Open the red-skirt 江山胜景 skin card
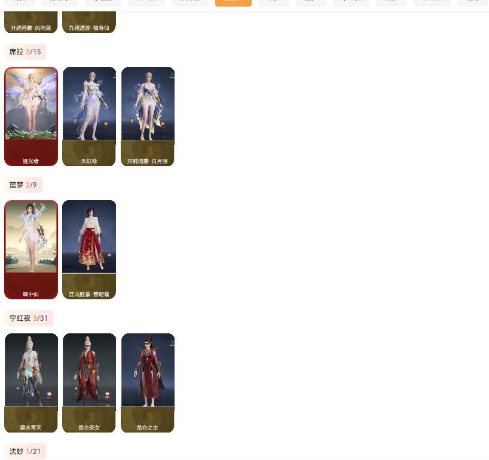This screenshot has height=460, width=489. coord(89,249)
